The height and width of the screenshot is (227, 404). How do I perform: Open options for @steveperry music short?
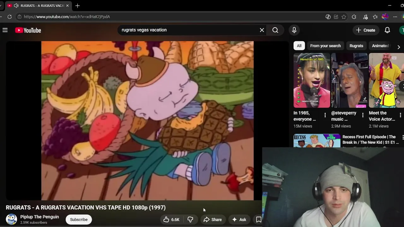pyautogui.click(x=363, y=115)
